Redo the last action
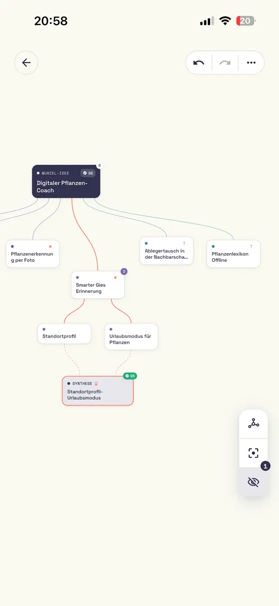 coord(225,63)
